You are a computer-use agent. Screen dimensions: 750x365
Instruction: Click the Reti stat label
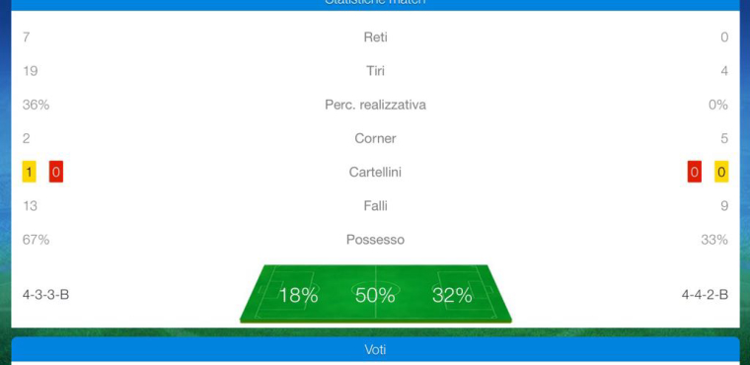[x=375, y=37]
